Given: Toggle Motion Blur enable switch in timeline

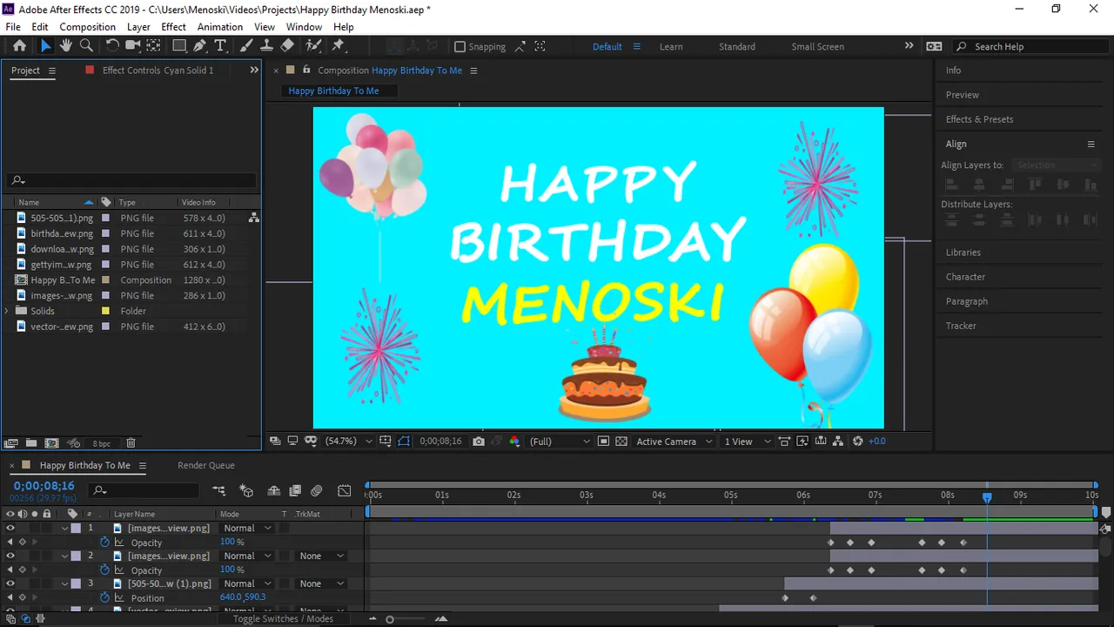Looking at the screenshot, I should [317, 491].
